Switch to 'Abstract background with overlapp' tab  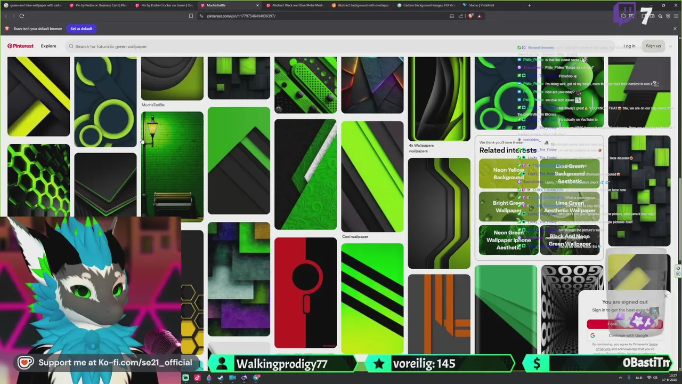pos(360,5)
